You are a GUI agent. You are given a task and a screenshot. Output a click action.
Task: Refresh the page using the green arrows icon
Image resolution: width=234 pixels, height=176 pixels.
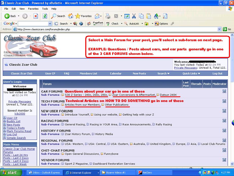pos(45,16)
